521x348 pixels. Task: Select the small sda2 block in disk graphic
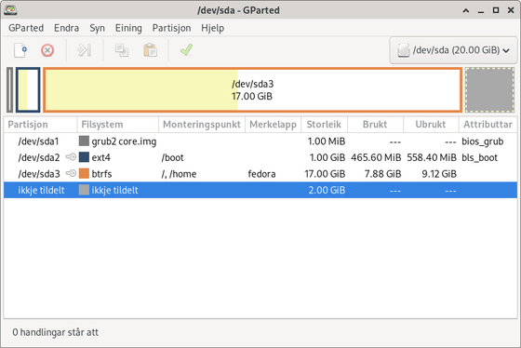click(x=28, y=89)
